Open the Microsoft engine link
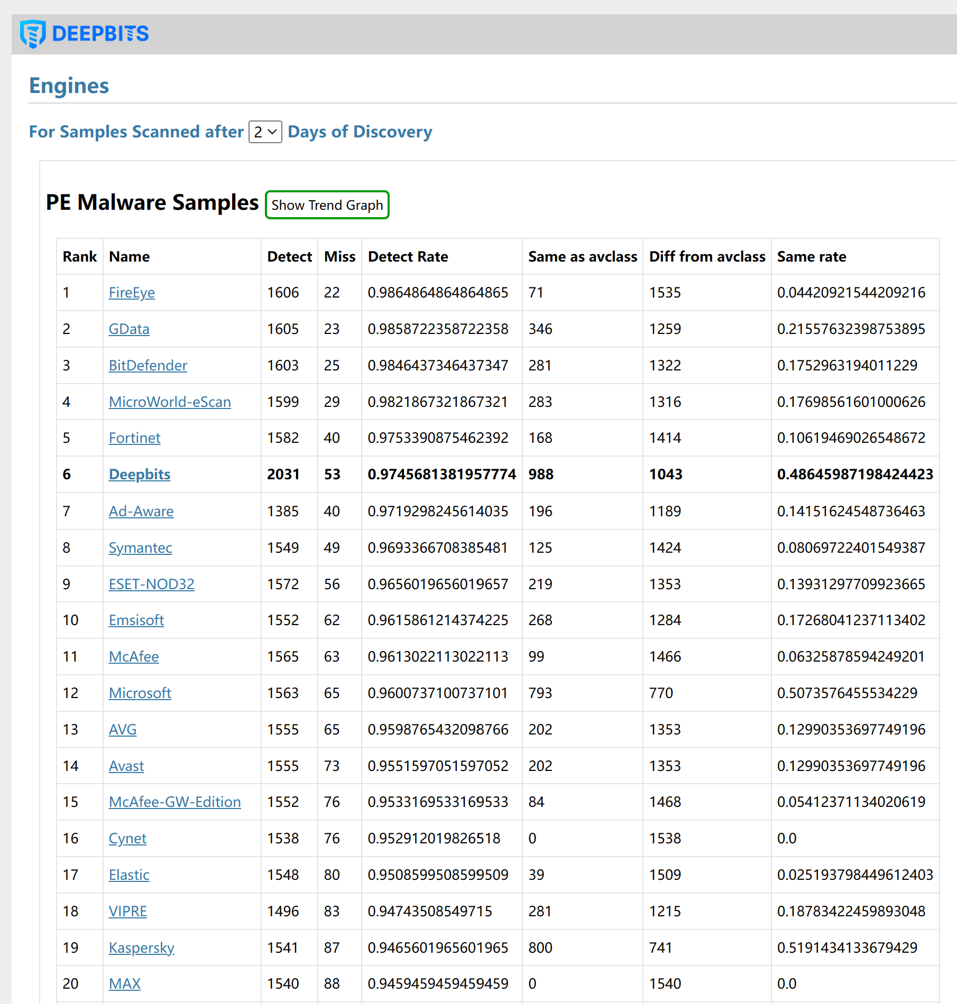This screenshot has width=957, height=1004. 140,693
